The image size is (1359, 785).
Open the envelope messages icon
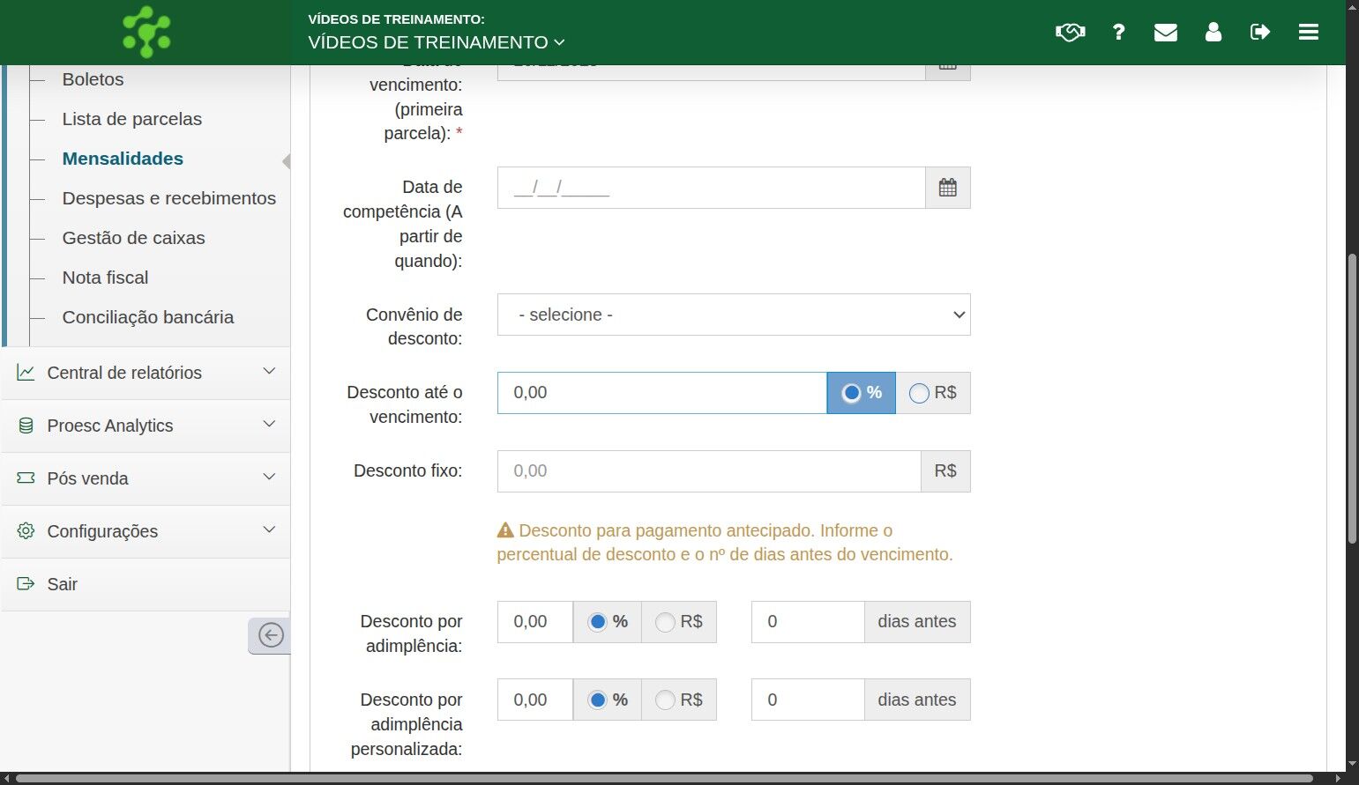pyautogui.click(x=1166, y=33)
